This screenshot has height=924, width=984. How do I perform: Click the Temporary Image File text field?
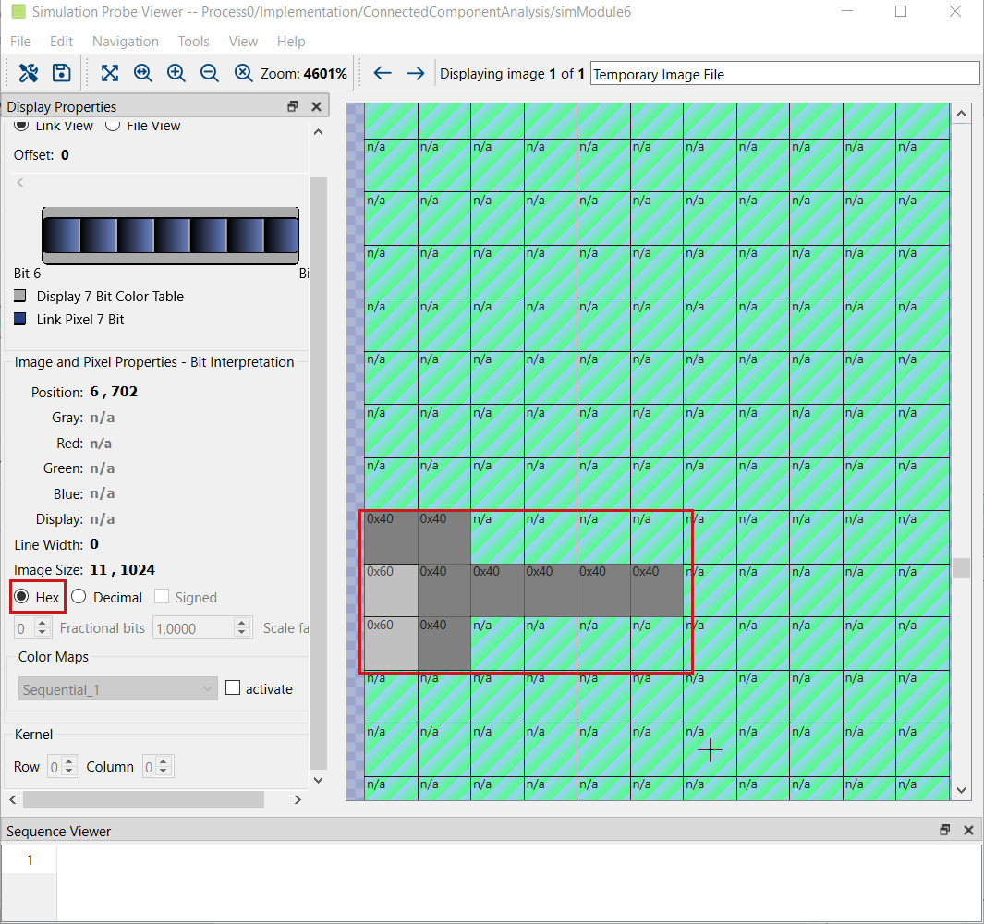[784, 72]
